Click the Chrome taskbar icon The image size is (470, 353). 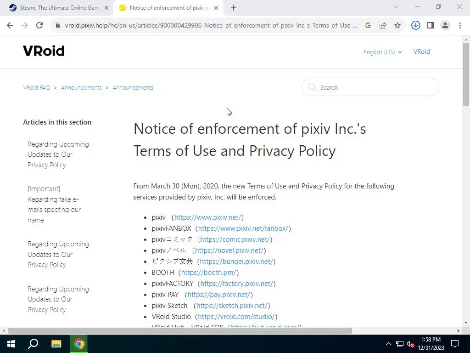(x=79, y=344)
